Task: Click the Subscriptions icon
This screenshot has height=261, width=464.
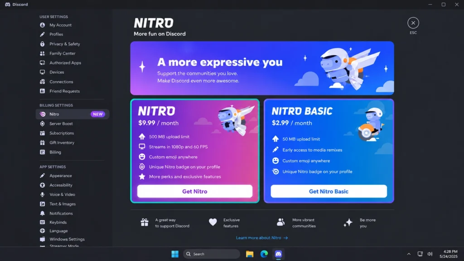Action: tap(42, 133)
